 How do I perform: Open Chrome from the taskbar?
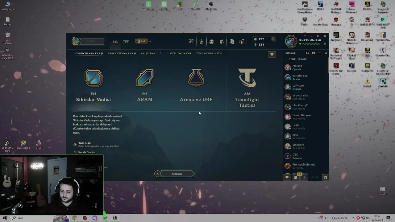[x=74, y=218]
